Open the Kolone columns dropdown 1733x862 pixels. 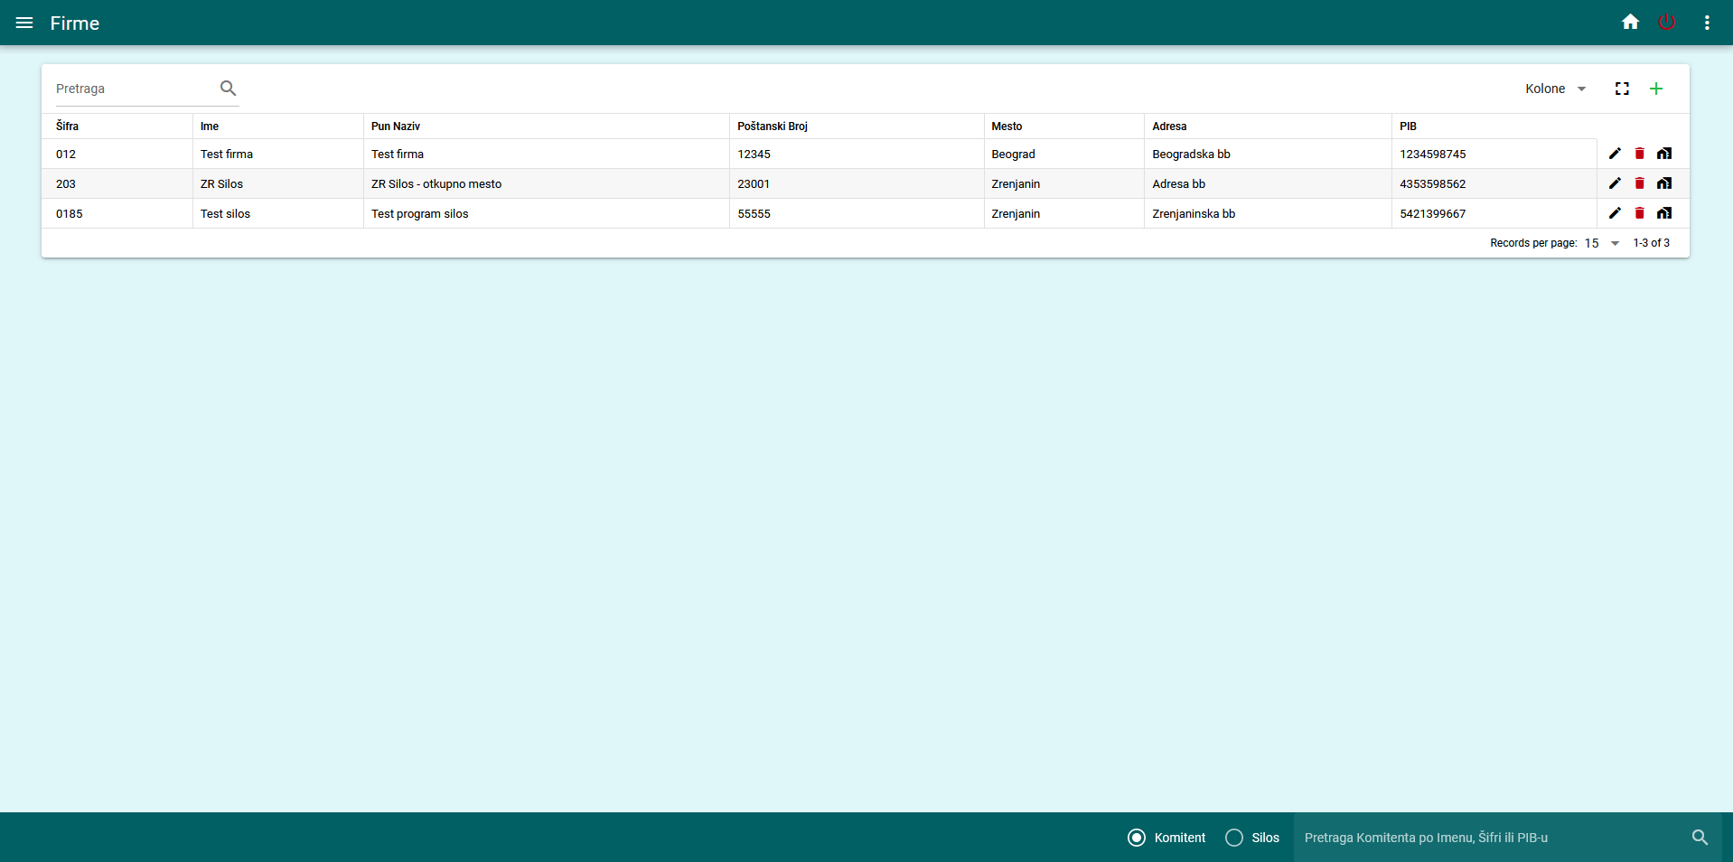click(x=1553, y=89)
